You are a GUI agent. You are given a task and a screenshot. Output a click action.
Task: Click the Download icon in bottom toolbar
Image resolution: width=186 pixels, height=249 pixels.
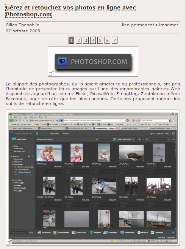coord(139,233)
